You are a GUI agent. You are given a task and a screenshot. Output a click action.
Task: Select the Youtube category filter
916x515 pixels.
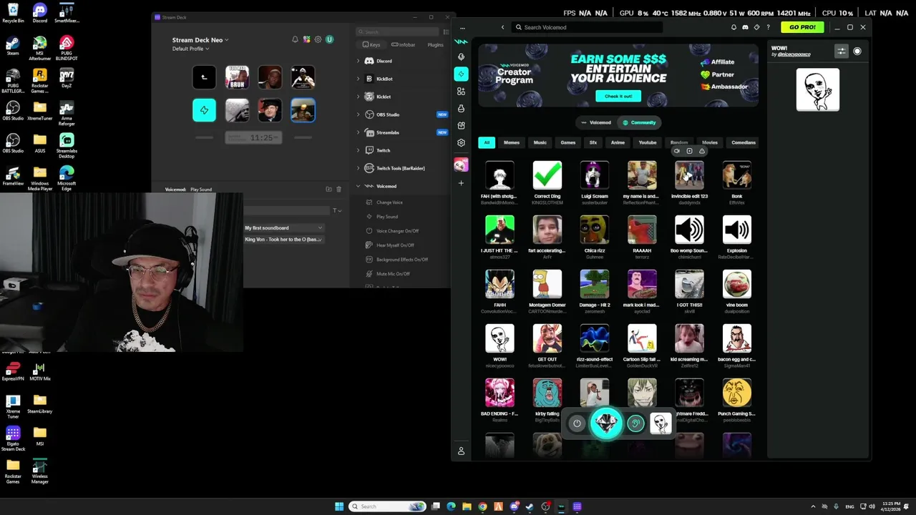[x=648, y=142]
